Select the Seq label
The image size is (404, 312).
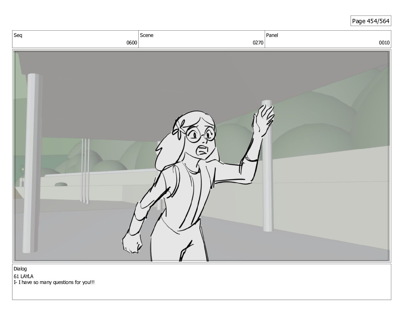click(x=18, y=35)
